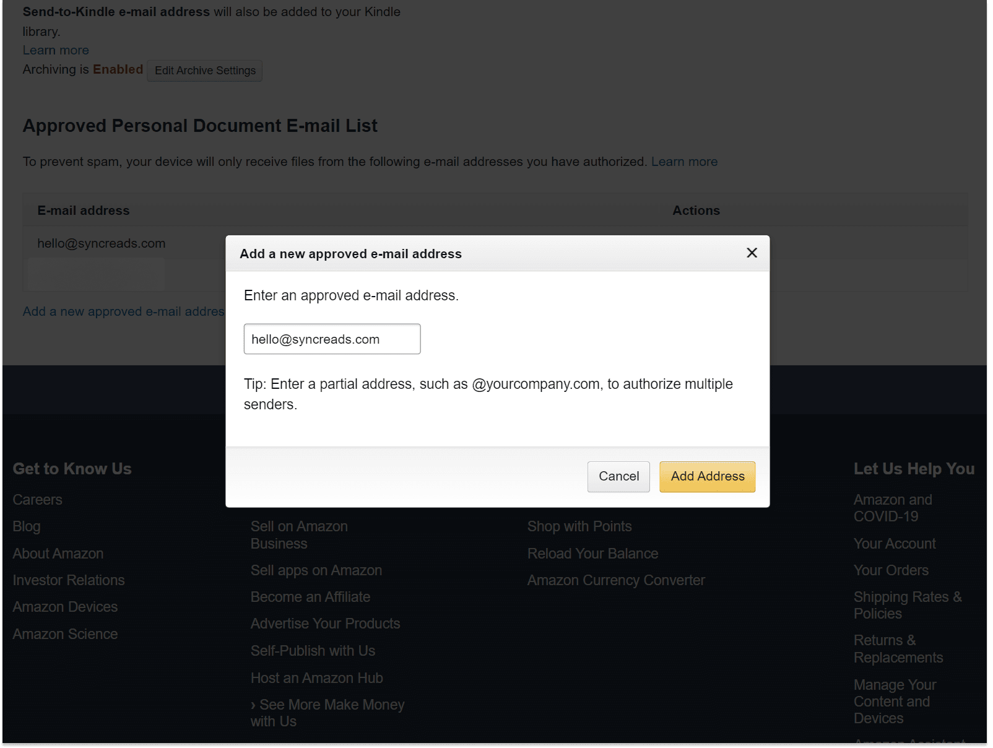
Task: Open Returns & Replacements link
Action: pos(898,649)
